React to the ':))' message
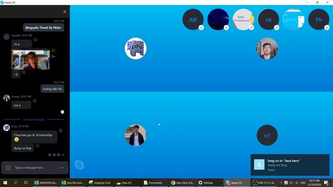 (x=24, y=72)
